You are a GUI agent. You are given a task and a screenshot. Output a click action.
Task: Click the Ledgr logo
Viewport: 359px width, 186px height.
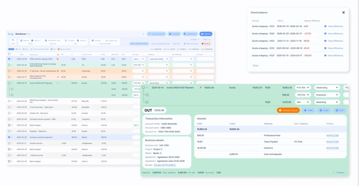(x=11, y=34)
